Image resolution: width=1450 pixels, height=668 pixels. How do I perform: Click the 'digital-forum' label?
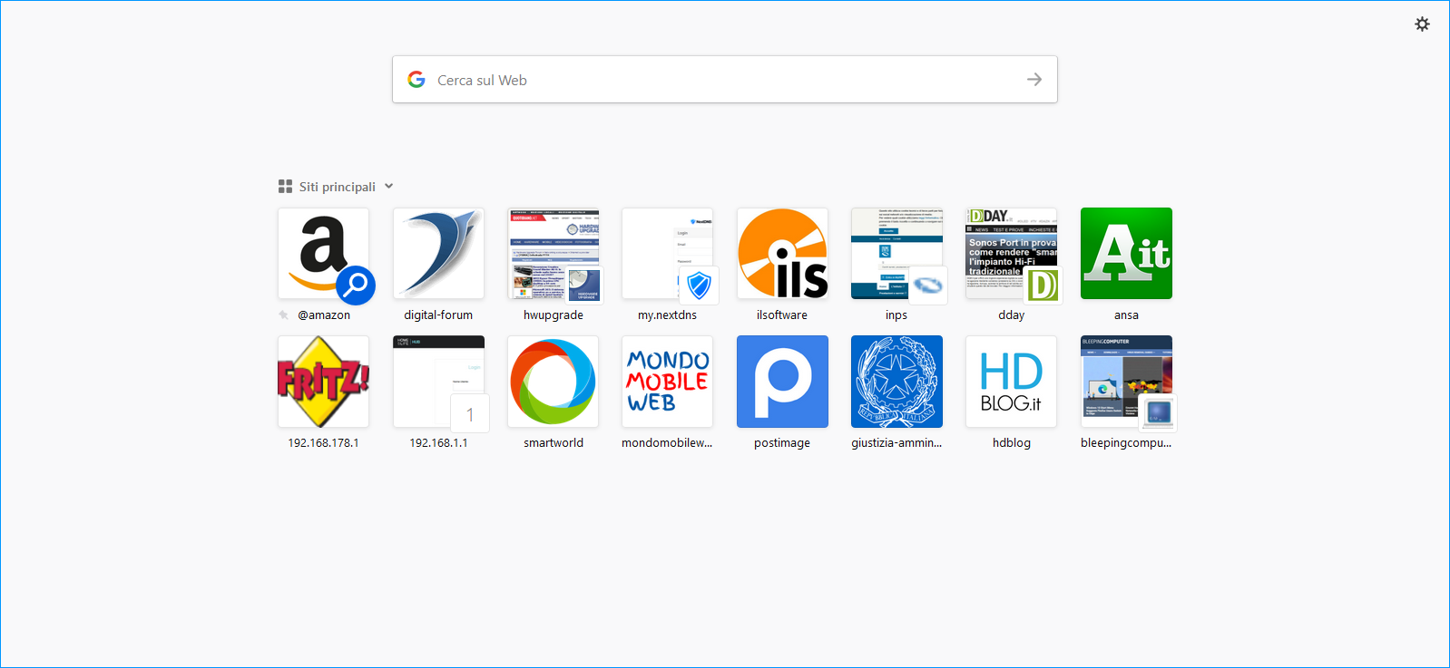pos(438,315)
